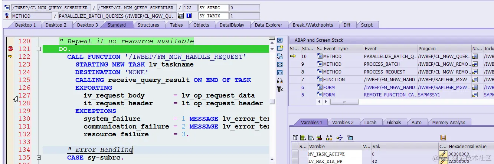
Task: Click the Variable column header
Action: pyautogui.click(x=334, y=146)
